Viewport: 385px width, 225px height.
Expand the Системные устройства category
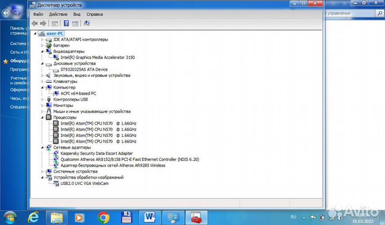tap(42, 171)
